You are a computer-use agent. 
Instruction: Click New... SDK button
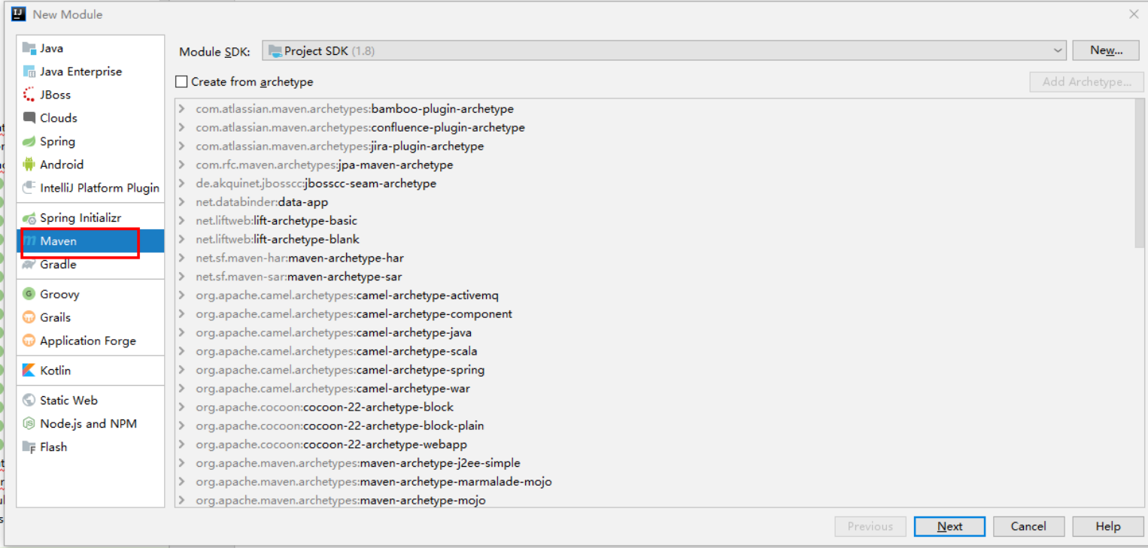click(1107, 50)
